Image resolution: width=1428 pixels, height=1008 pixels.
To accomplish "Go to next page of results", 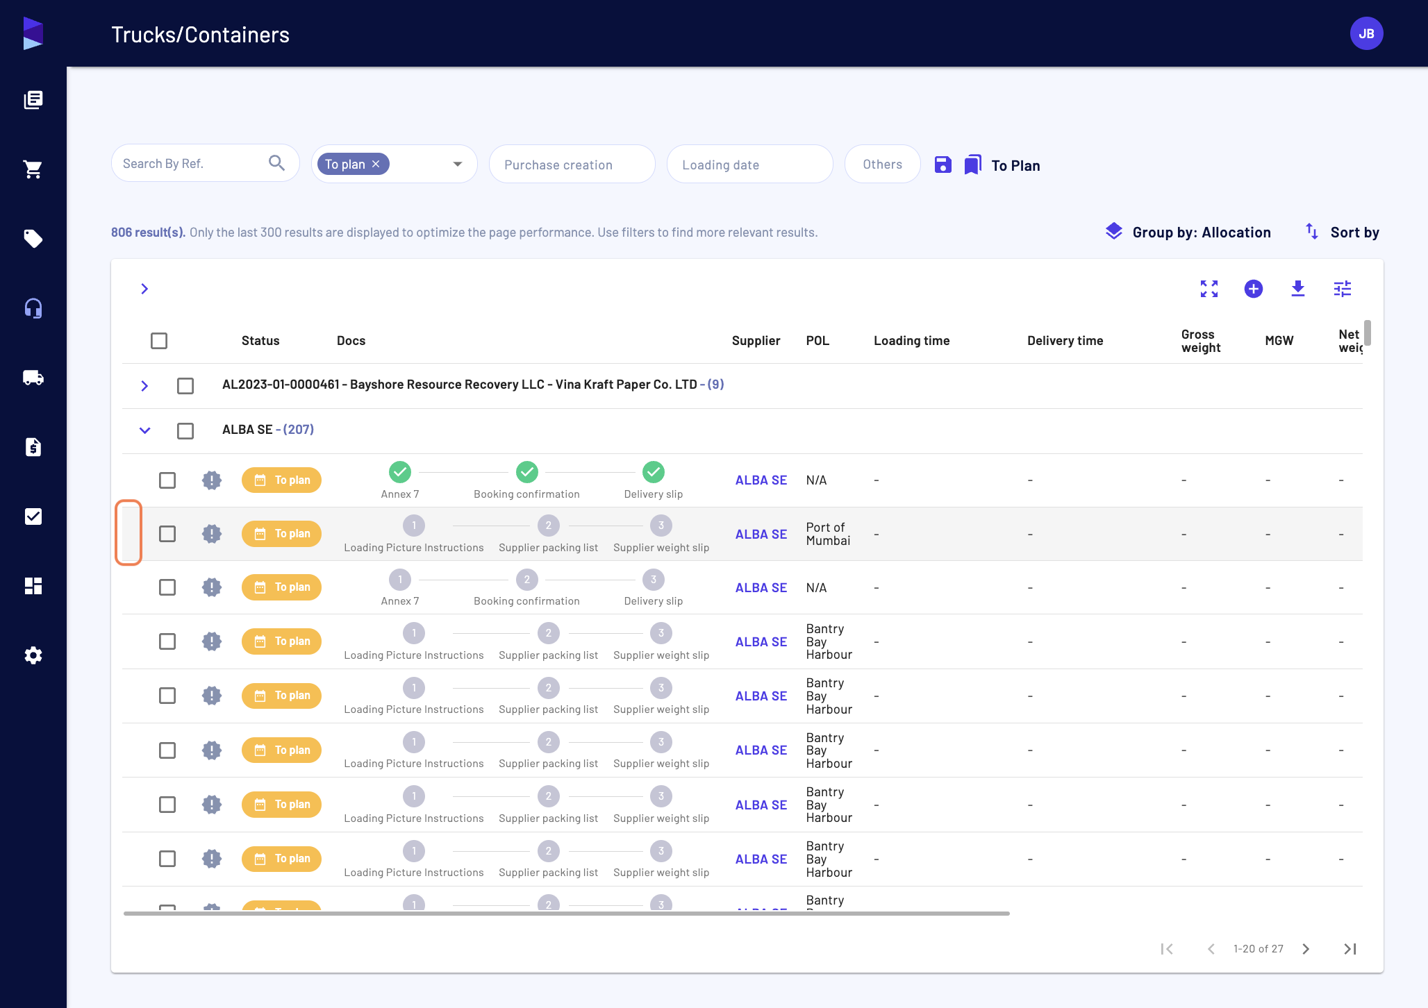I will pyautogui.click(x=1306, y=948).
